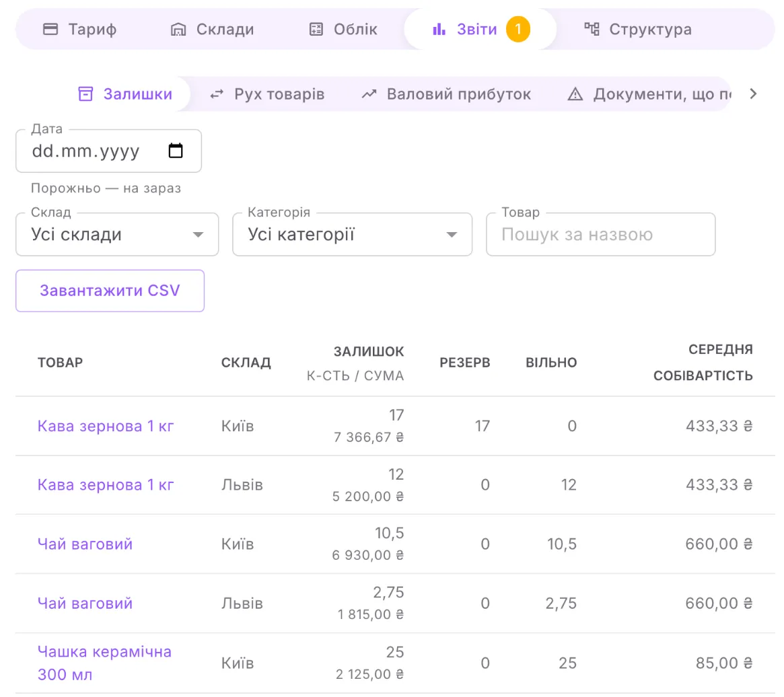Select the Залишки report tab
The height and width of the screenshot is (697, 784).
[125, 94]
